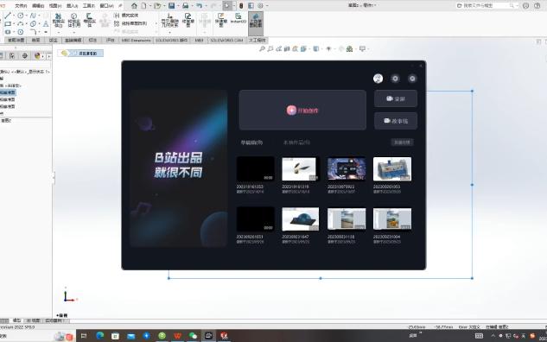Open the Undo dropdown arrow
The width and height of the screenshot is (547, 342).
coord(206,6)
